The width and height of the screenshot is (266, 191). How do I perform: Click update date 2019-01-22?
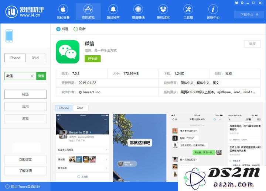87,83
